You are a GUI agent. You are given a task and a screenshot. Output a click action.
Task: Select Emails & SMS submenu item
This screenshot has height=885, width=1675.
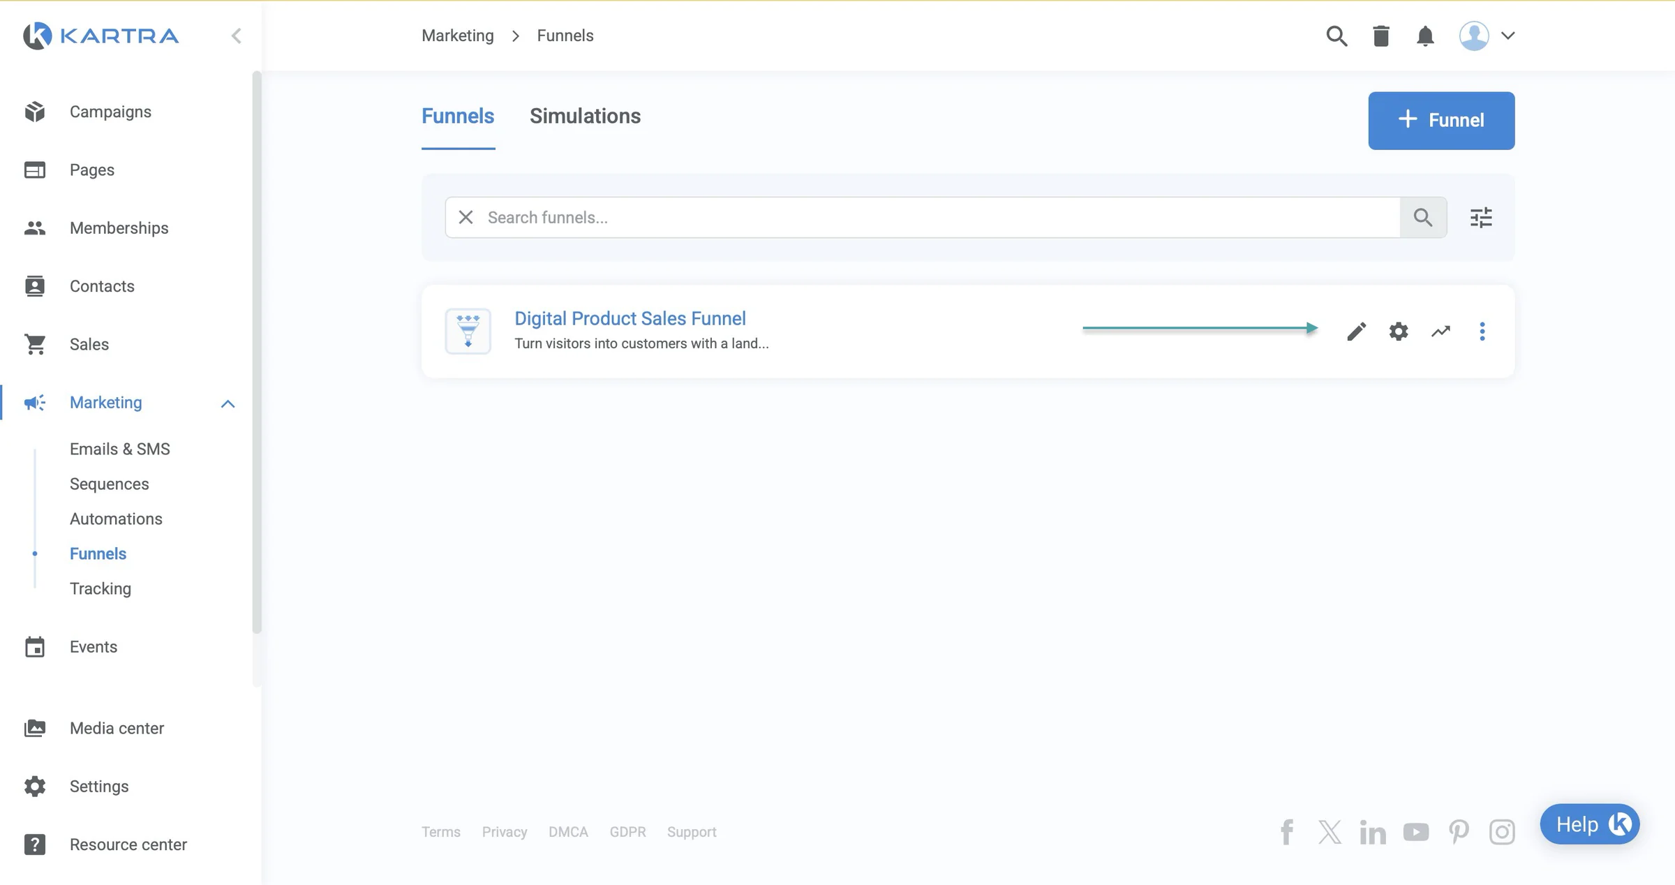[120, 449]
